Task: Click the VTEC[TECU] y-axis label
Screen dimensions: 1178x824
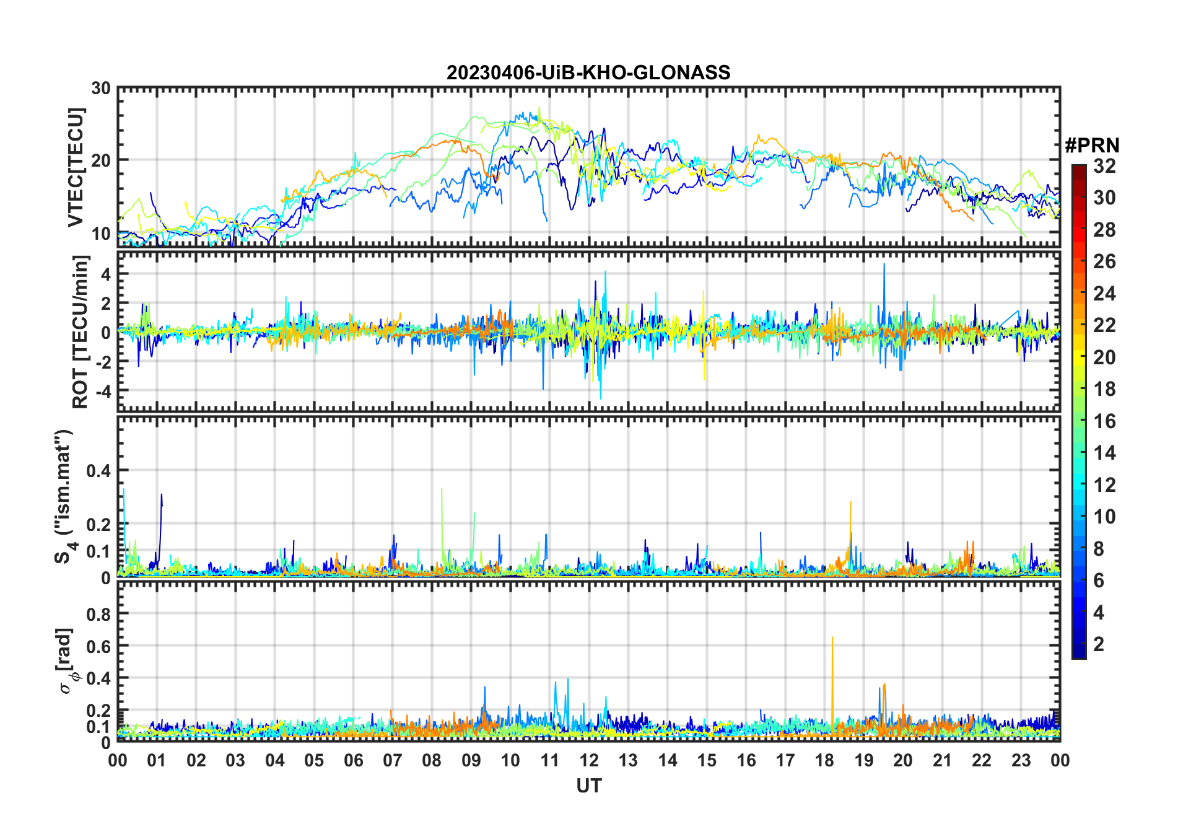Action: coord(76,167)
